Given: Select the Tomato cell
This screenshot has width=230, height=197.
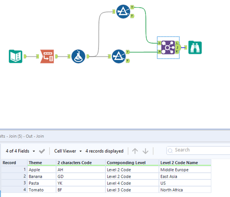Looking at the screenshot, I should 42,190.
